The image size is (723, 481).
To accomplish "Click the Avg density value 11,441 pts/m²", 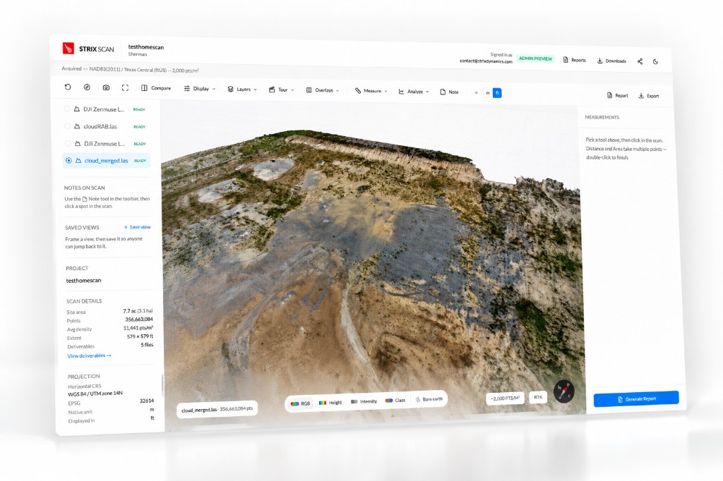I will click(138, 328).
